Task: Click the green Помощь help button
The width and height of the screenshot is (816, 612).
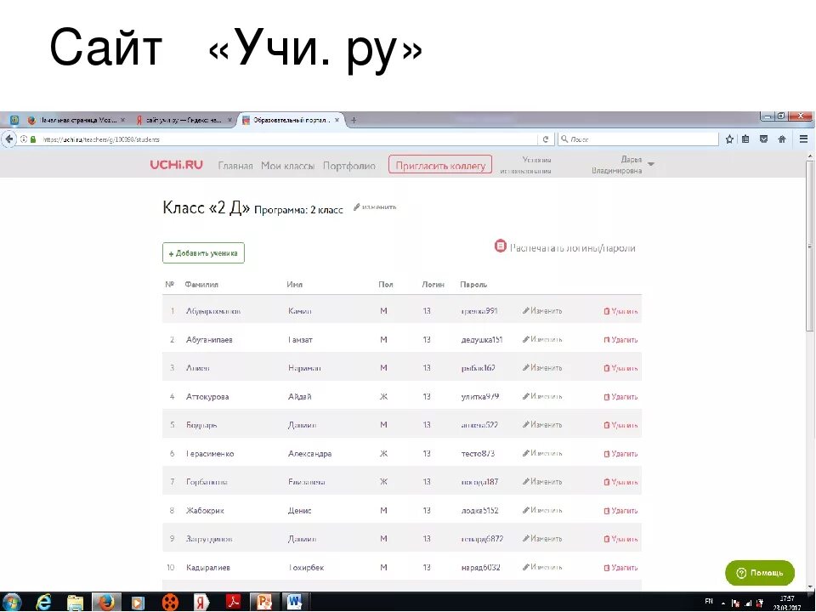Action: [x=760, y=573]
